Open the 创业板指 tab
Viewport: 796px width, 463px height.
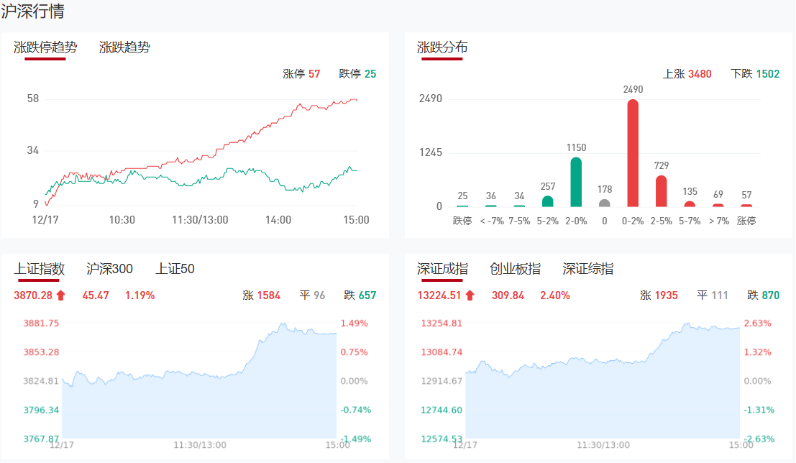[x=515, y=269]
